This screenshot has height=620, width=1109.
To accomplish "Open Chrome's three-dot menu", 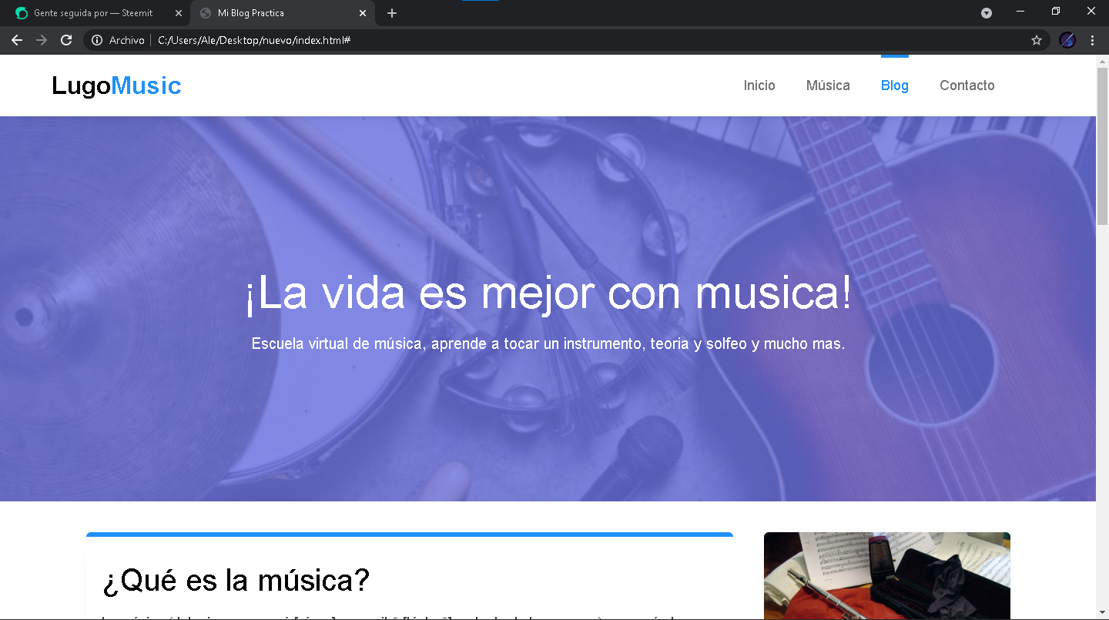I will pos(1092,40).
